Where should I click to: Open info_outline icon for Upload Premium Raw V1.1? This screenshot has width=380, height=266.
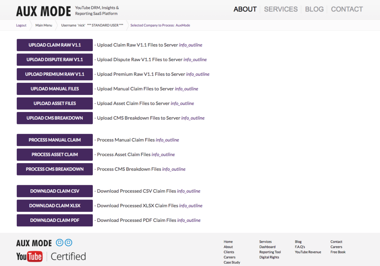pos(198,74)
